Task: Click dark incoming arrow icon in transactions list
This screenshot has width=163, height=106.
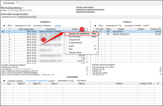Action: [x=10, y=40]
